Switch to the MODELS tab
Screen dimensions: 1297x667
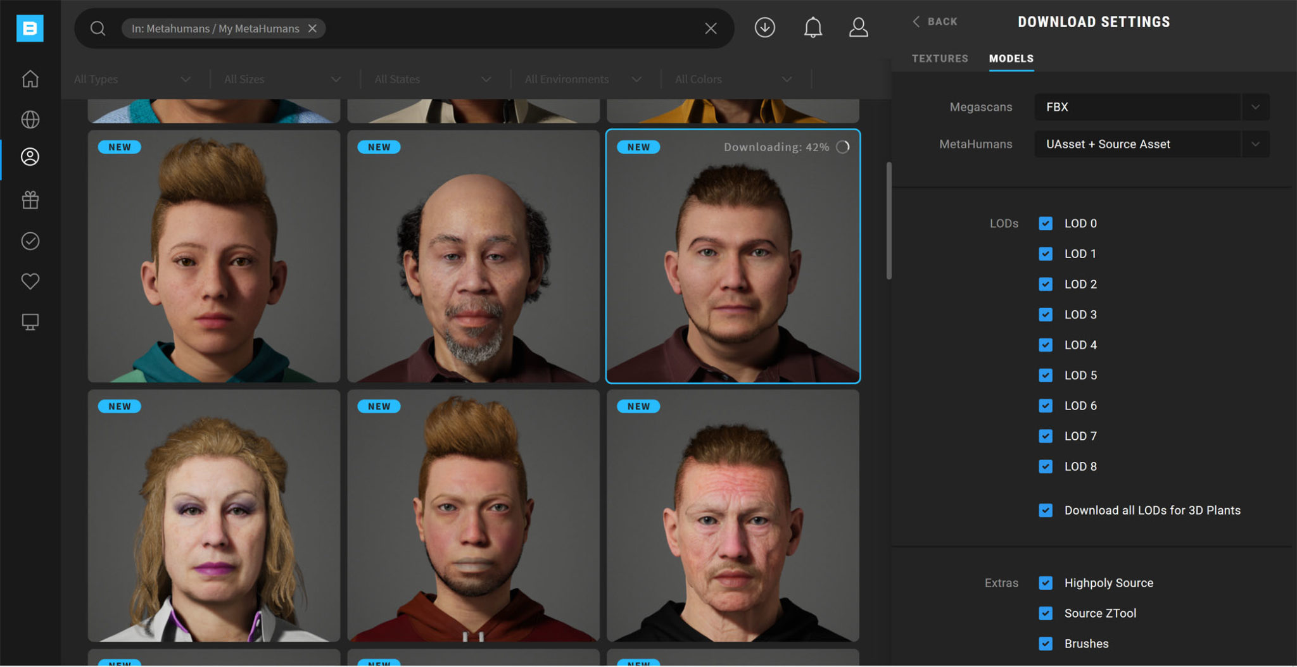click(1011, 58)
